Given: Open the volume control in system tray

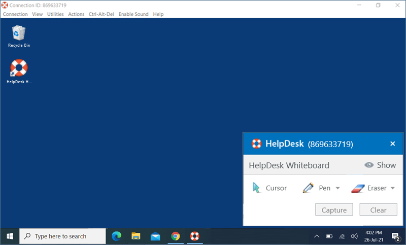Looking at the screenshot, I should pos(354,236).
